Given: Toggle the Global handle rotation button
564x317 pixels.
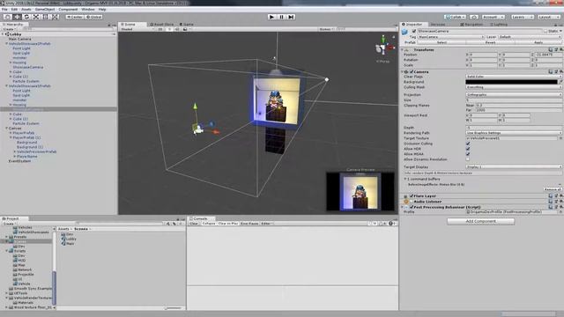Looking at the screenshot, I should 94,17.
